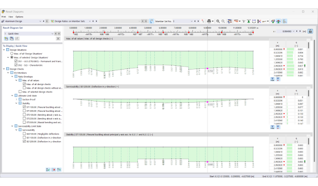Open the Quick View diagram set dropdown
This screenshot has width=318, height=186.
pos(52,34)
